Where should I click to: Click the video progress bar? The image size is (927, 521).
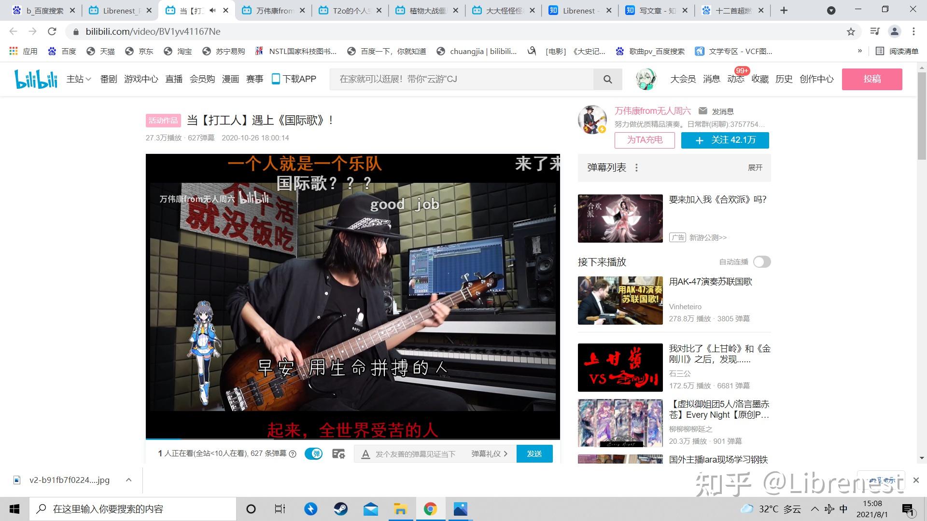pyautogui.click(x=352, y=439)
